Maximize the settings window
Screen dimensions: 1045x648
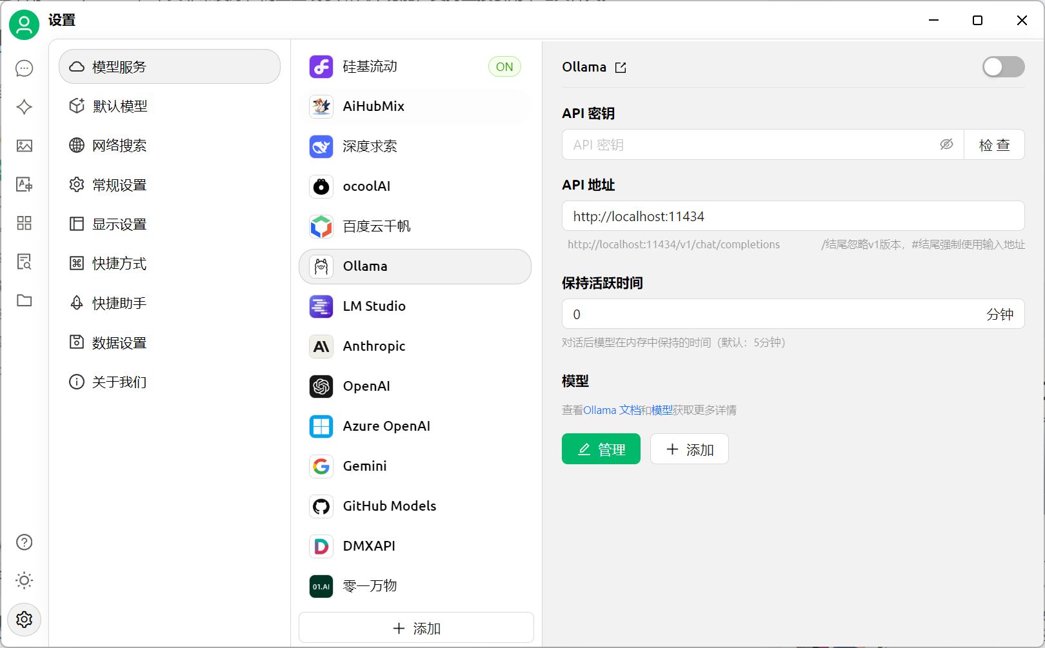click(x=977, y=21)
